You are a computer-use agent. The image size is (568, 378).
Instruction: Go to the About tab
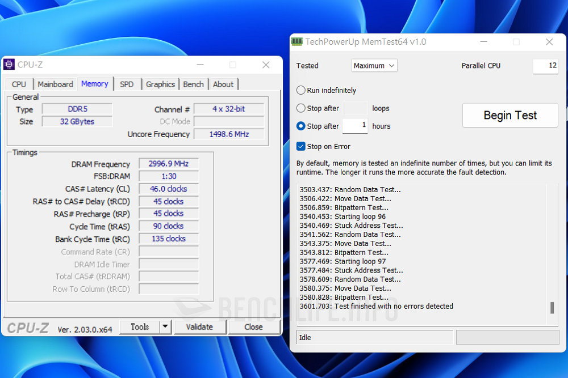coord(223,84)
